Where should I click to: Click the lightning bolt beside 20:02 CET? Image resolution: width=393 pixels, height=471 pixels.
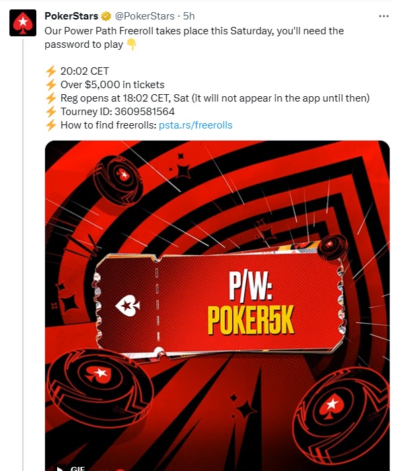[x=51, y=71]
